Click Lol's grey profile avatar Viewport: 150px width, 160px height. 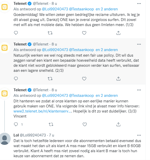(x=5, y=139)
